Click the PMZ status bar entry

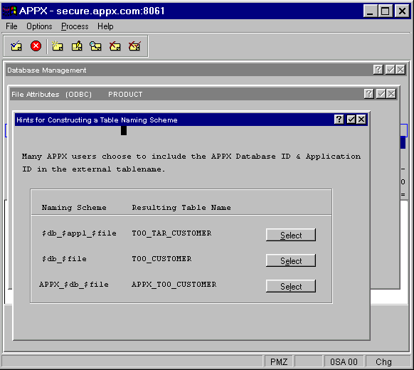[x=279, y=361]
